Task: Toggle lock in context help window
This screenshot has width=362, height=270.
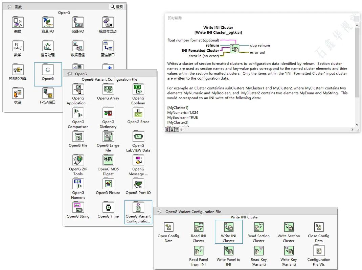Action: coord(172,129)
